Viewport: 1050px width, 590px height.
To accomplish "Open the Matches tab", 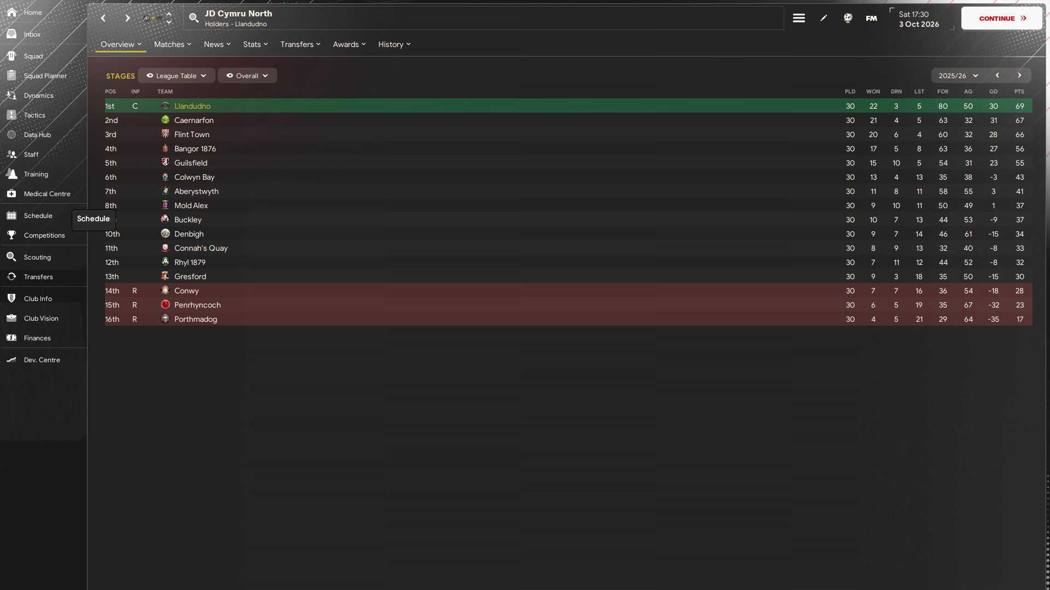I will click(x=172, y=44).
